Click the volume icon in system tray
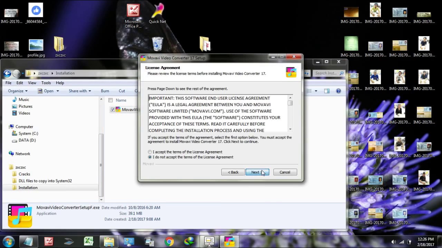Screen dimensions: 442x248 pos(394,242)
